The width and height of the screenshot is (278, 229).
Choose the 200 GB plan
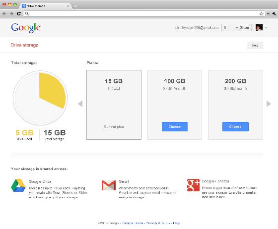coord(235,126)
